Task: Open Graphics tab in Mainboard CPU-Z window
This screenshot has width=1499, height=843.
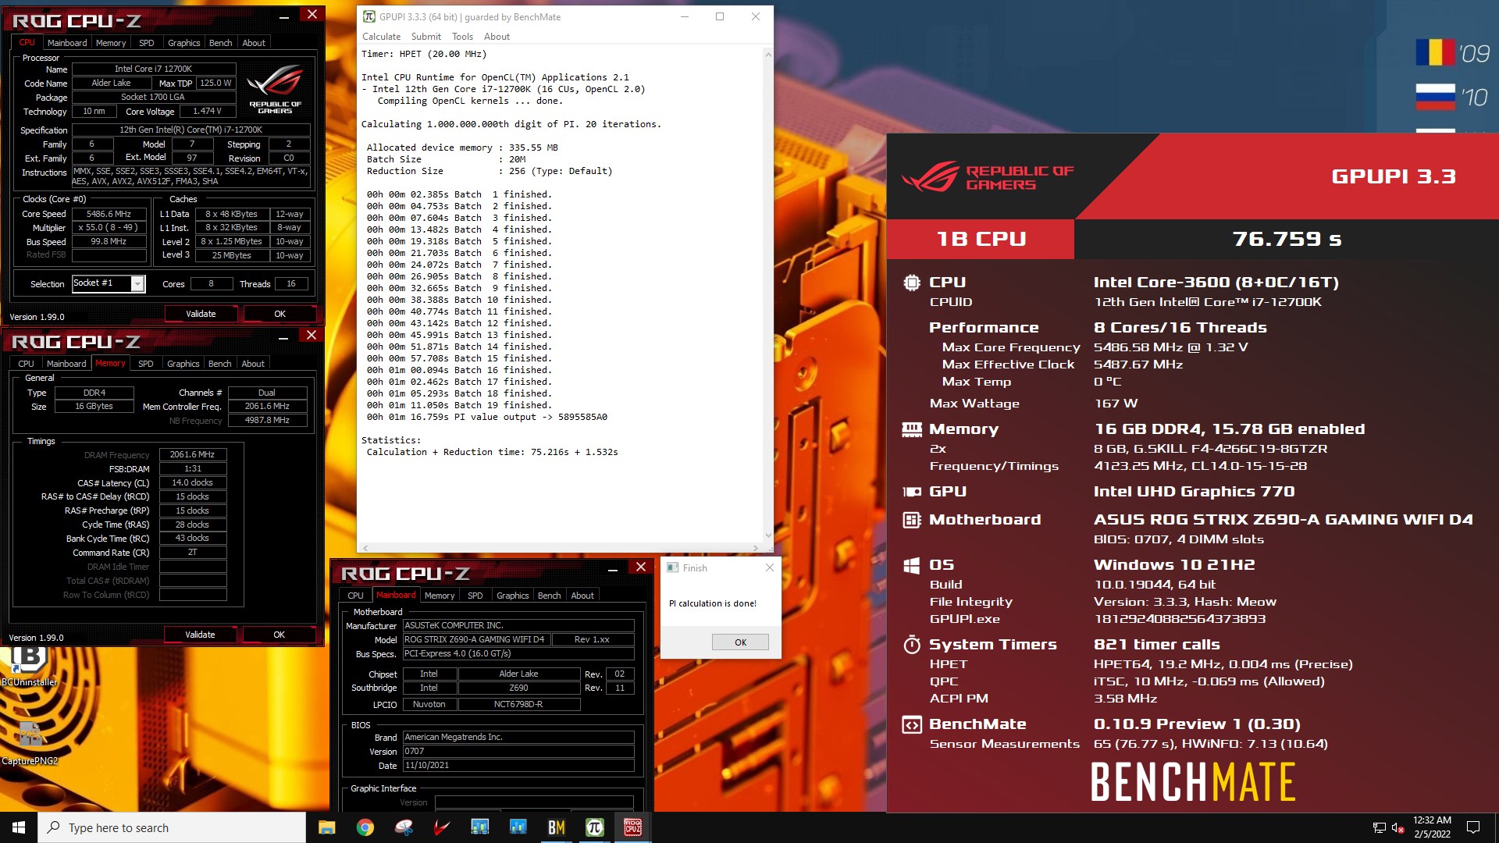Action: [513, 596]
